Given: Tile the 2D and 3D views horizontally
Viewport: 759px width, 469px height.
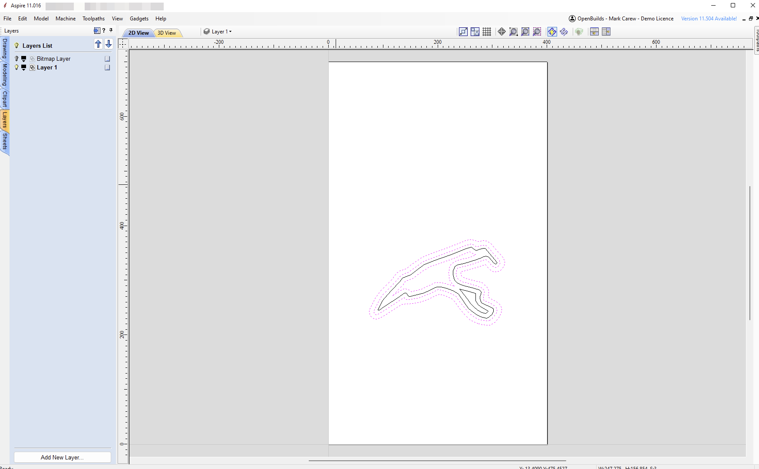Looking at the screenshot, I should coord(594,32).
